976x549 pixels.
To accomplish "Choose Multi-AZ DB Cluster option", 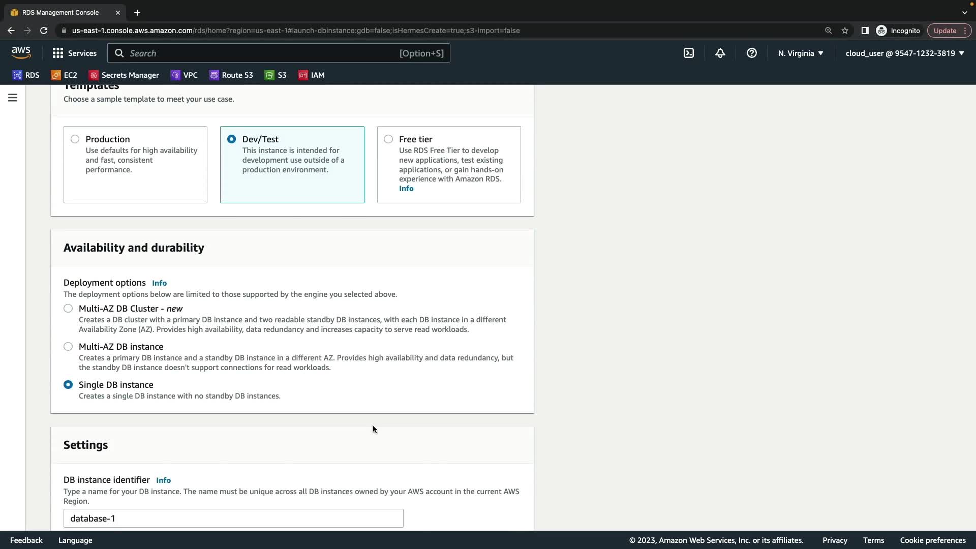I will 68,309.
